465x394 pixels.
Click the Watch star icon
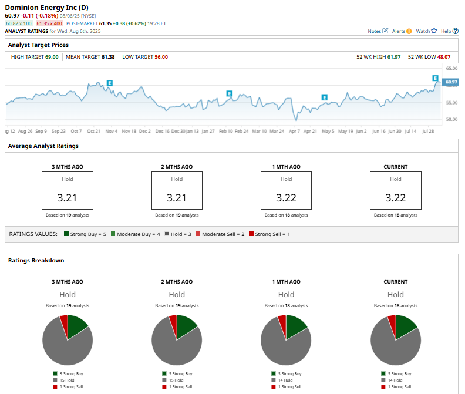pos(434,31)
